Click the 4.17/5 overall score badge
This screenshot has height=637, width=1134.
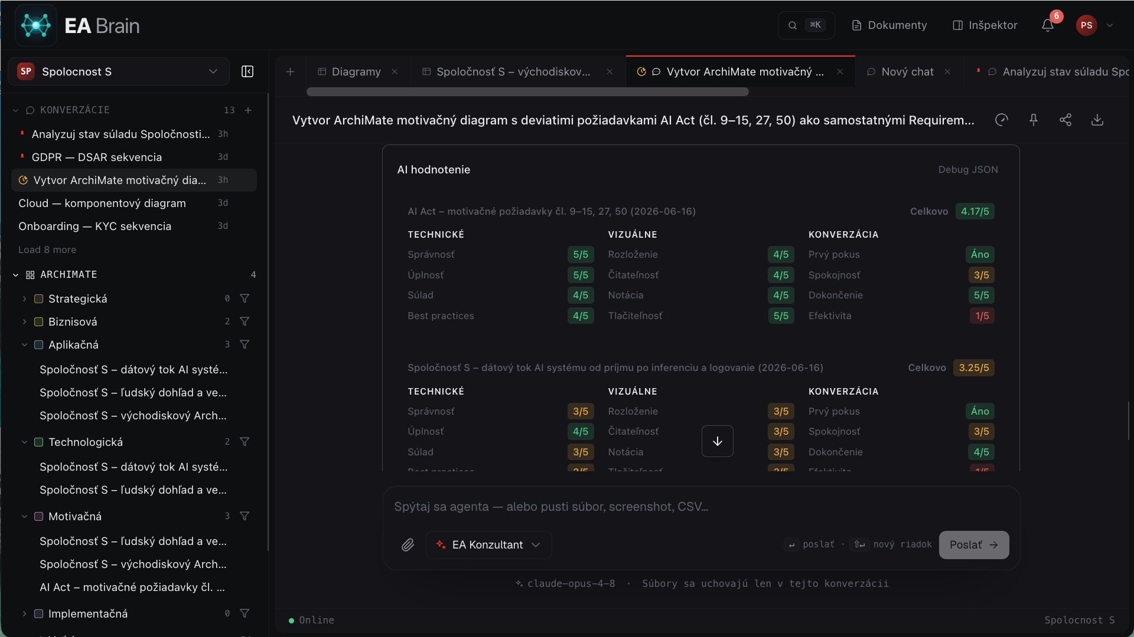(975, 211)
